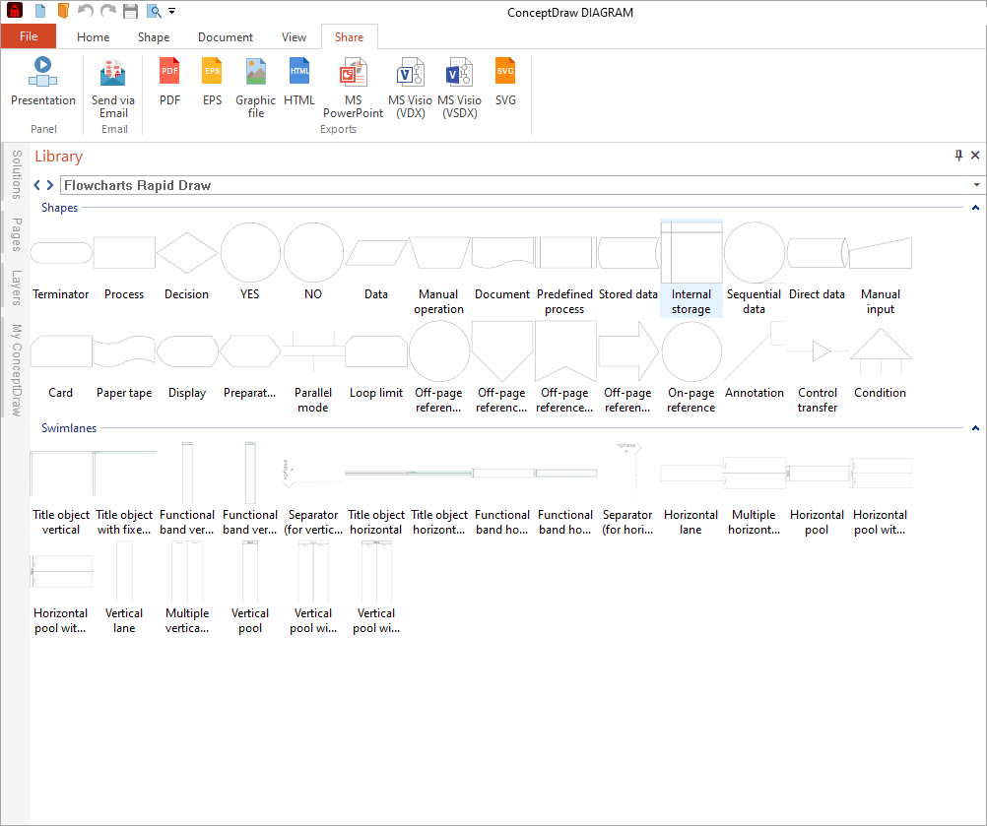Collapse the Shapes section
This screenshot has width=987, height=826.
[974, 208]
